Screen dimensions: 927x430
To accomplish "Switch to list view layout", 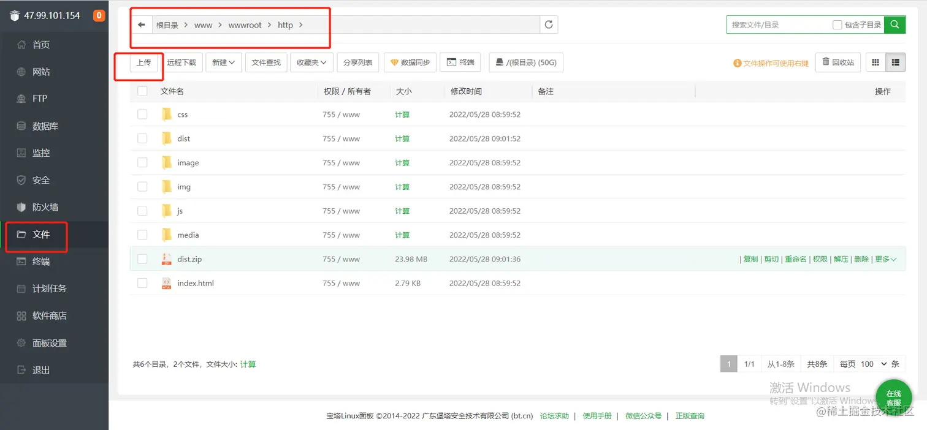I will tap(896, 62).
